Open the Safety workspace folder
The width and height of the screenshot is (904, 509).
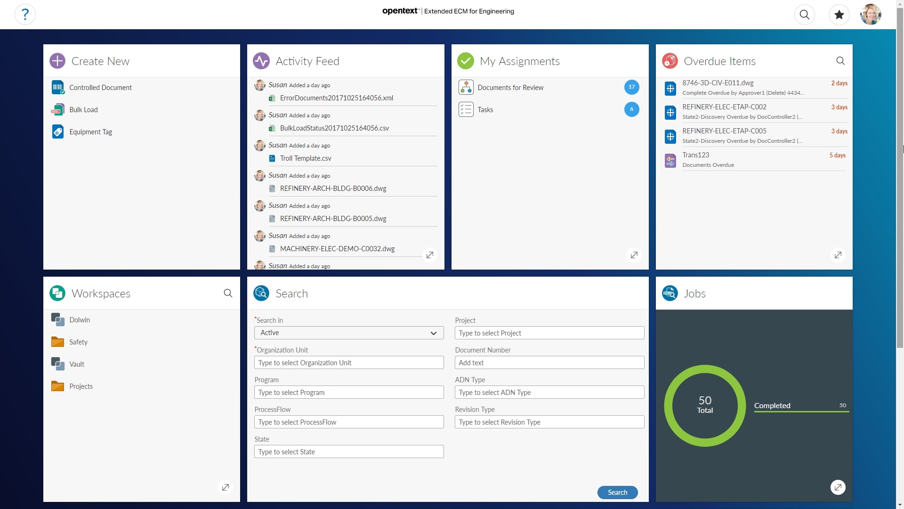pyautogui.click(x=57, y=342)
